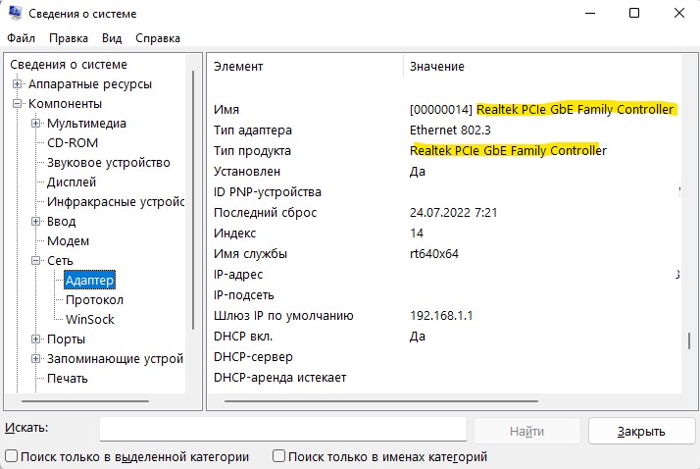
Task: Select the Адаптер tree item
Action: pyautogui.click(x=89, y=280)
